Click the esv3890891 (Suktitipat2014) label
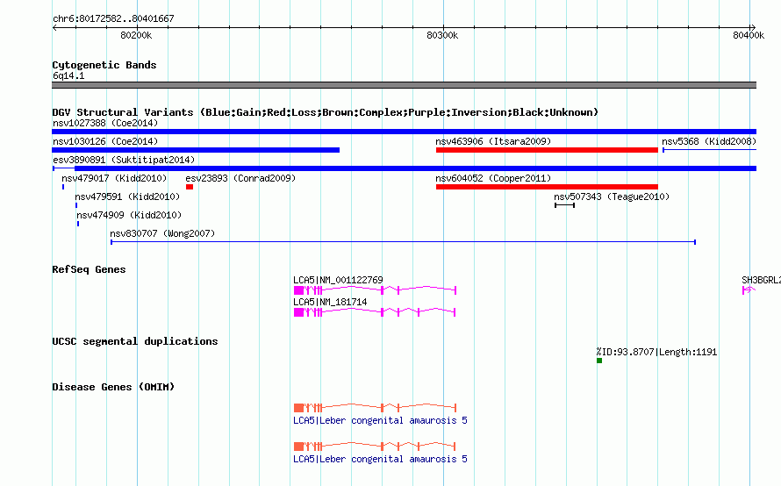This screenshot has width=781, height=486. point(124,160)
